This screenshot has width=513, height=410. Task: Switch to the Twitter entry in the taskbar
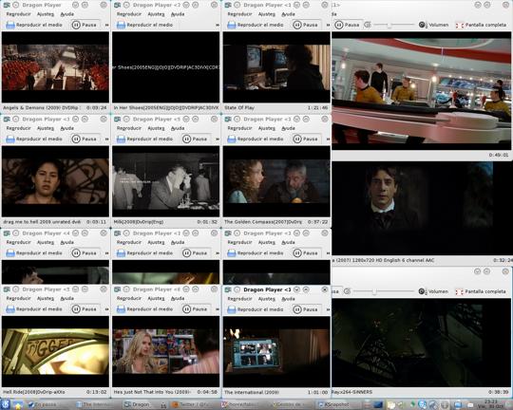pyautogui.click(x=187, y=404)
